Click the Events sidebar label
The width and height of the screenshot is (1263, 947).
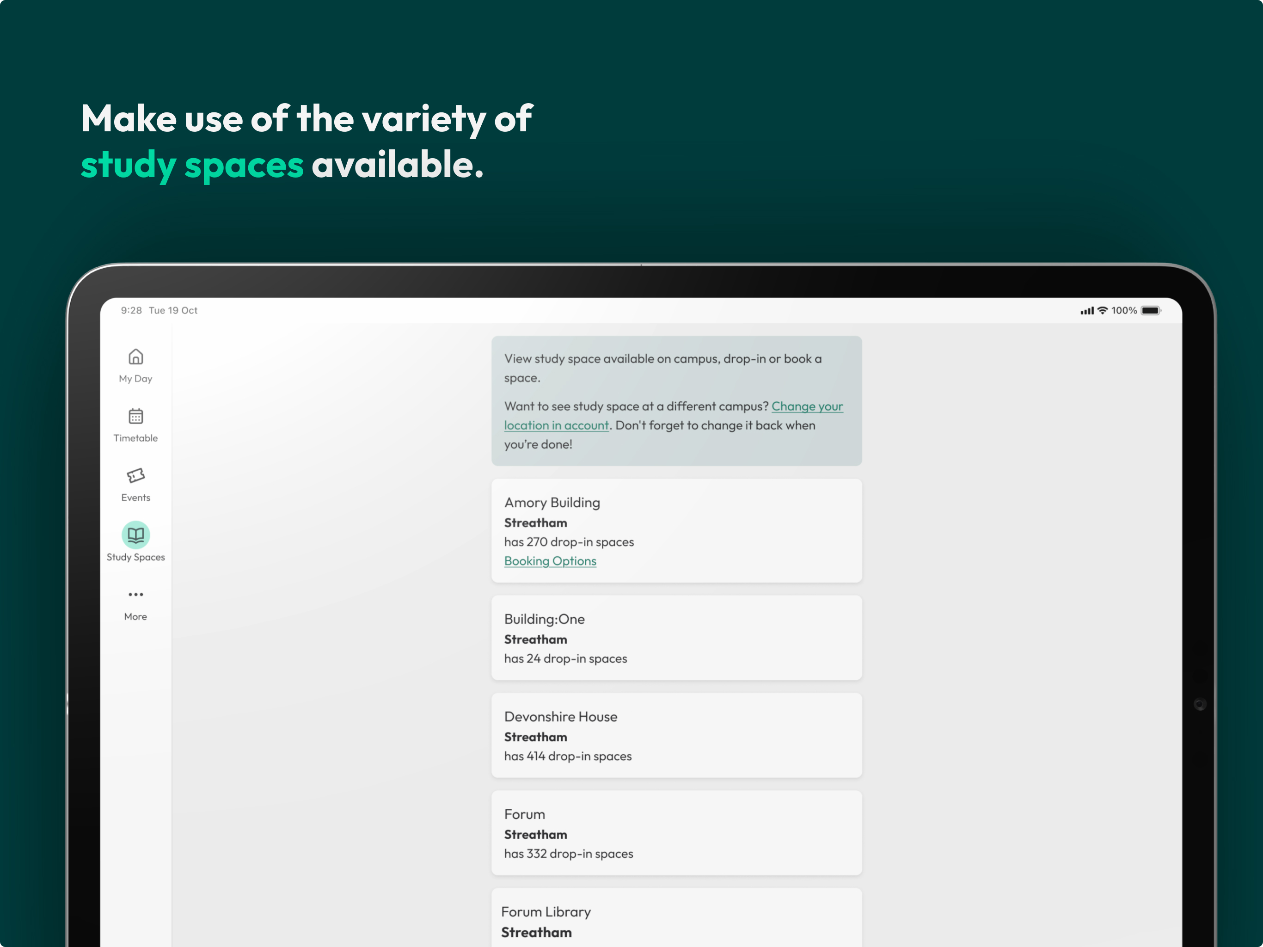pos(135,498)
